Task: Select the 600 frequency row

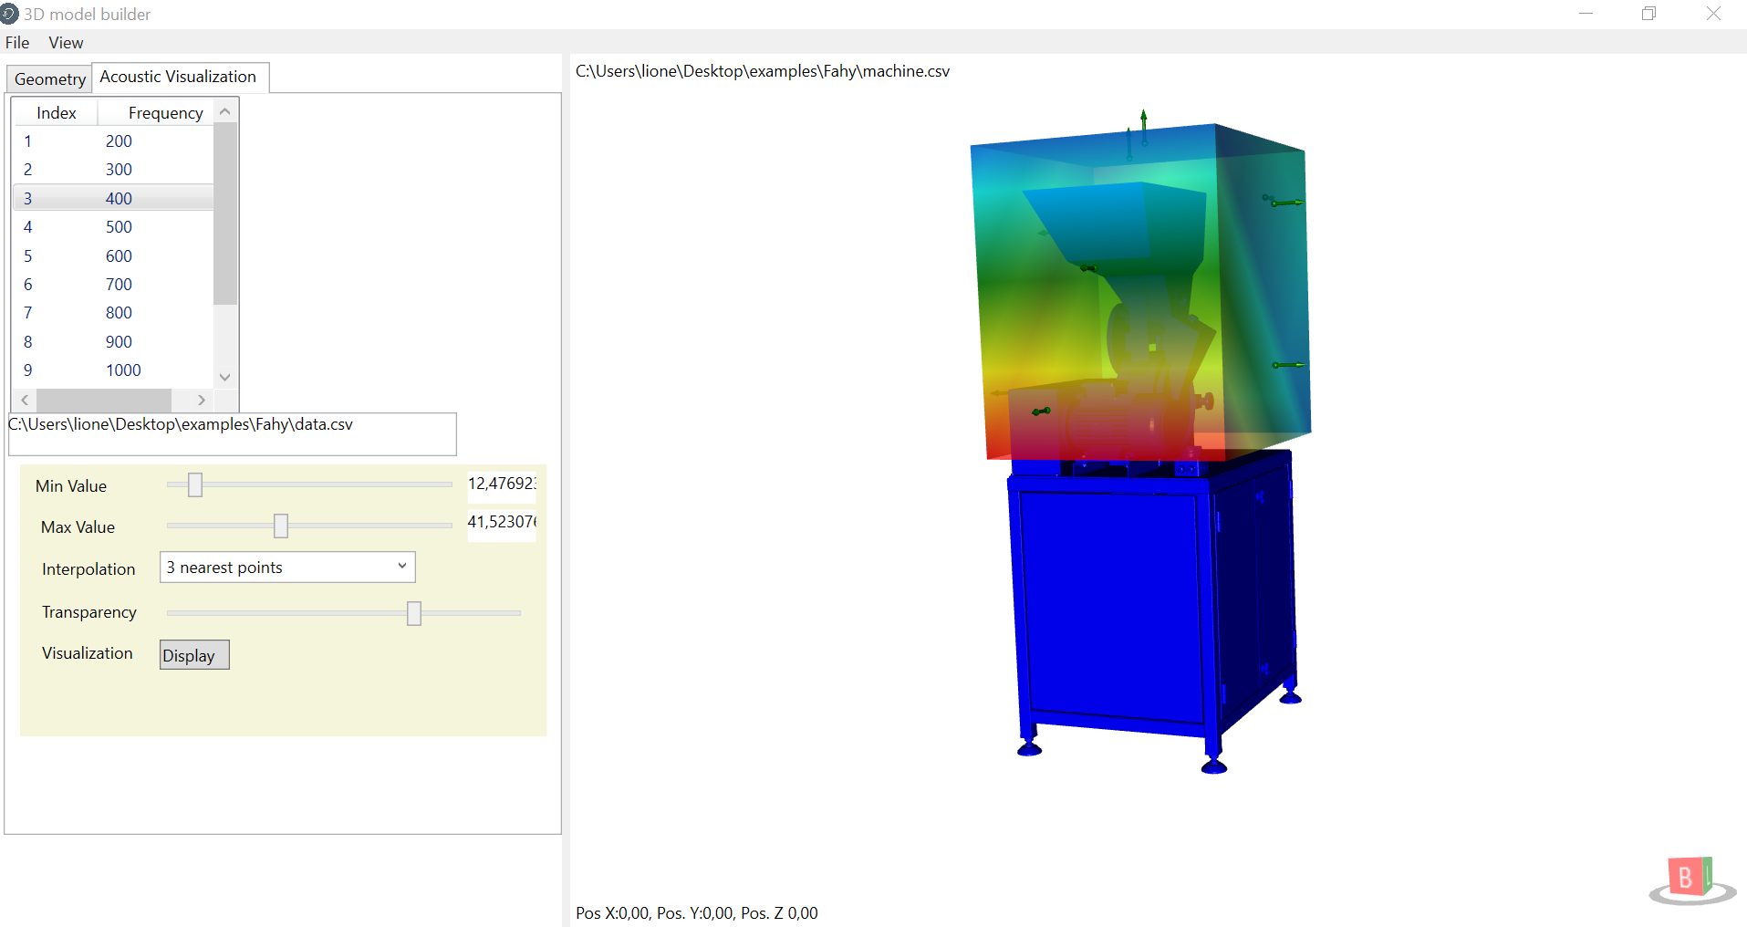Action: (x=113, y=256)
